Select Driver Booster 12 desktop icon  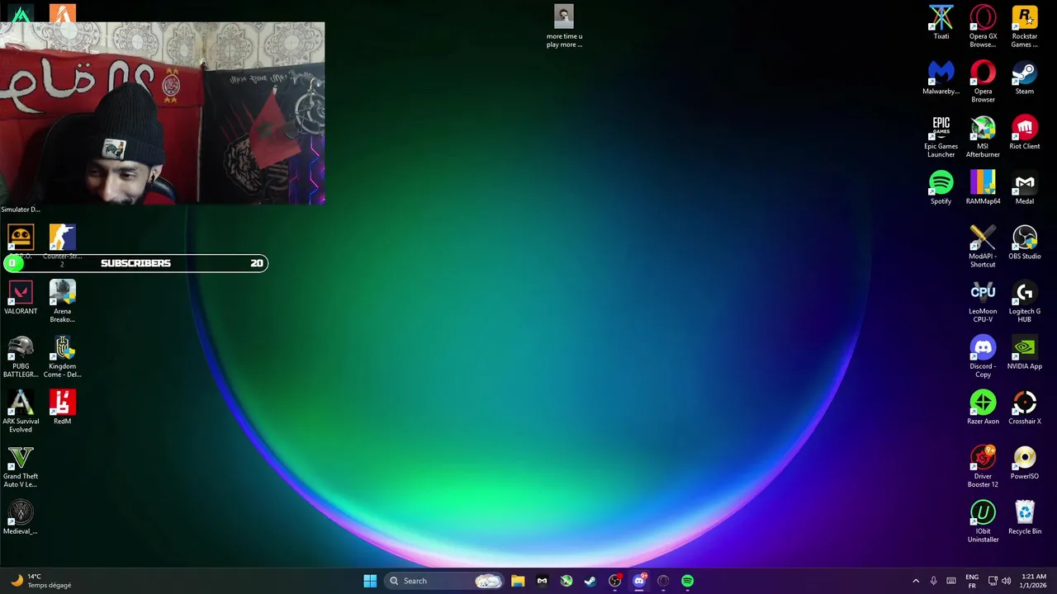(x=983, y=467)
